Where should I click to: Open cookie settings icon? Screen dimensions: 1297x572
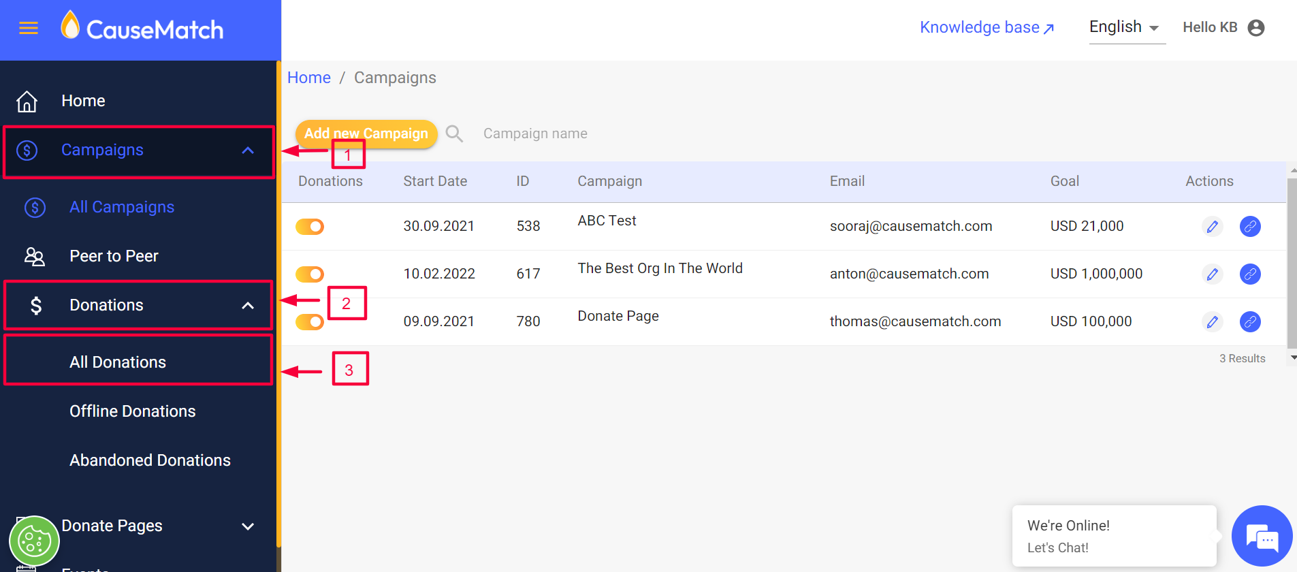click(x=34, y=541)
